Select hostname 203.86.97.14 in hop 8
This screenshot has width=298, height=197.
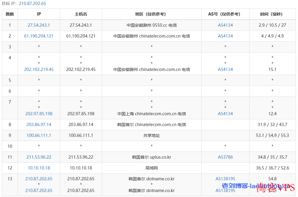point(81,125)
